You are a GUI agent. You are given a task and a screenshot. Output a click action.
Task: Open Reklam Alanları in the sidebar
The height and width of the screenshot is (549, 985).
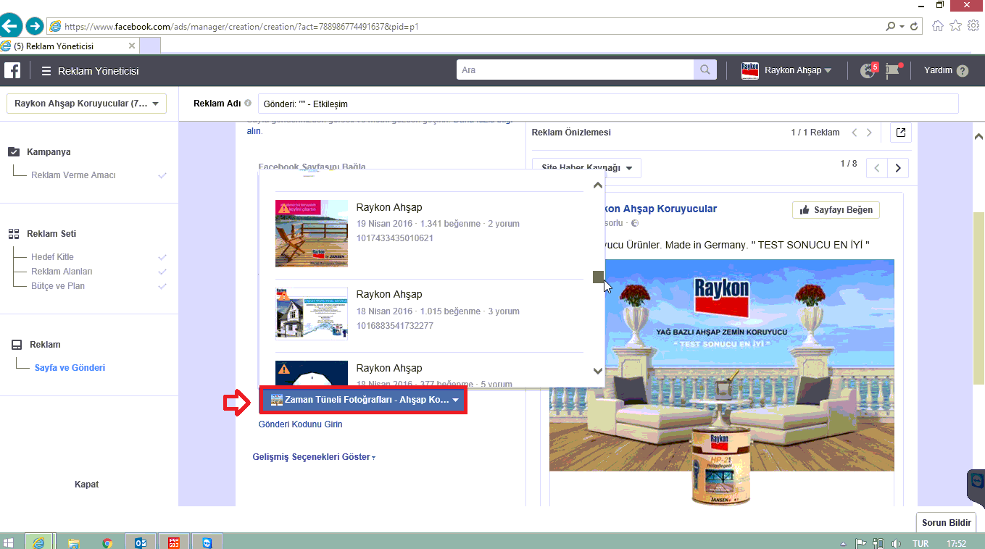click(x=62, y=272)
